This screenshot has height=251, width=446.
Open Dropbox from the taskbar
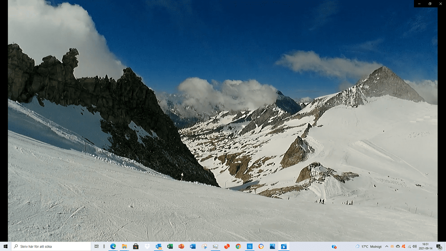pos(147,246)
